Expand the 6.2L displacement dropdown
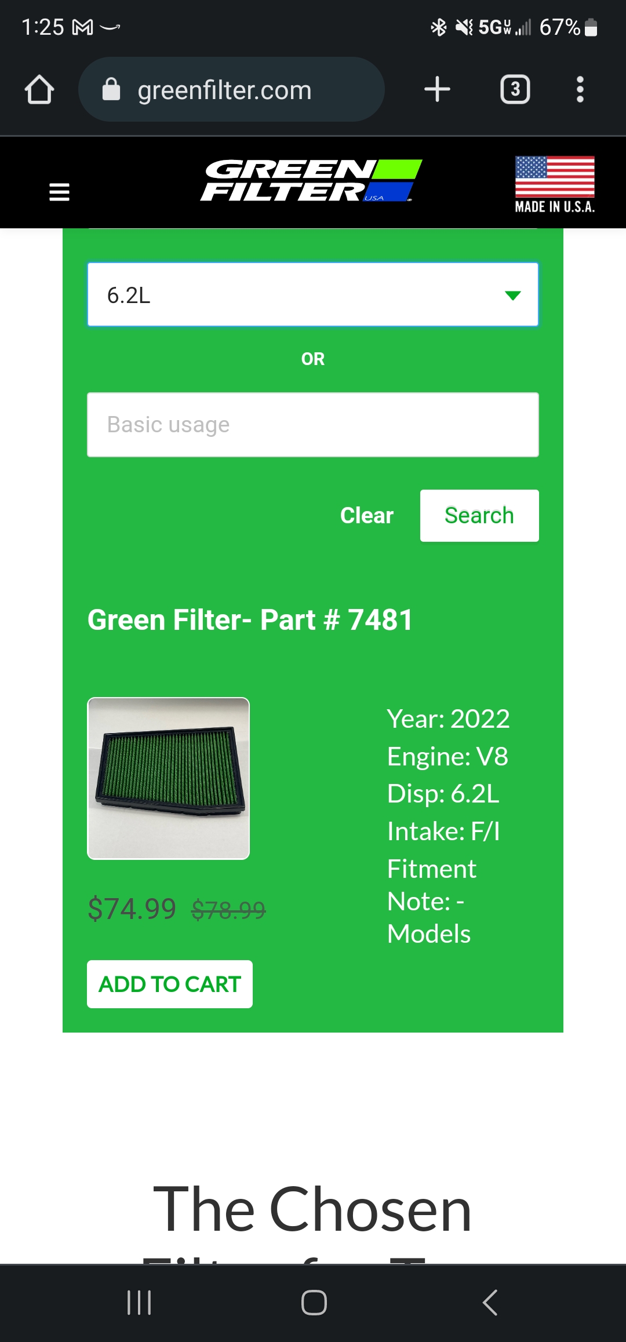This screenshot has height=1342, width=626. coord(313,295)
